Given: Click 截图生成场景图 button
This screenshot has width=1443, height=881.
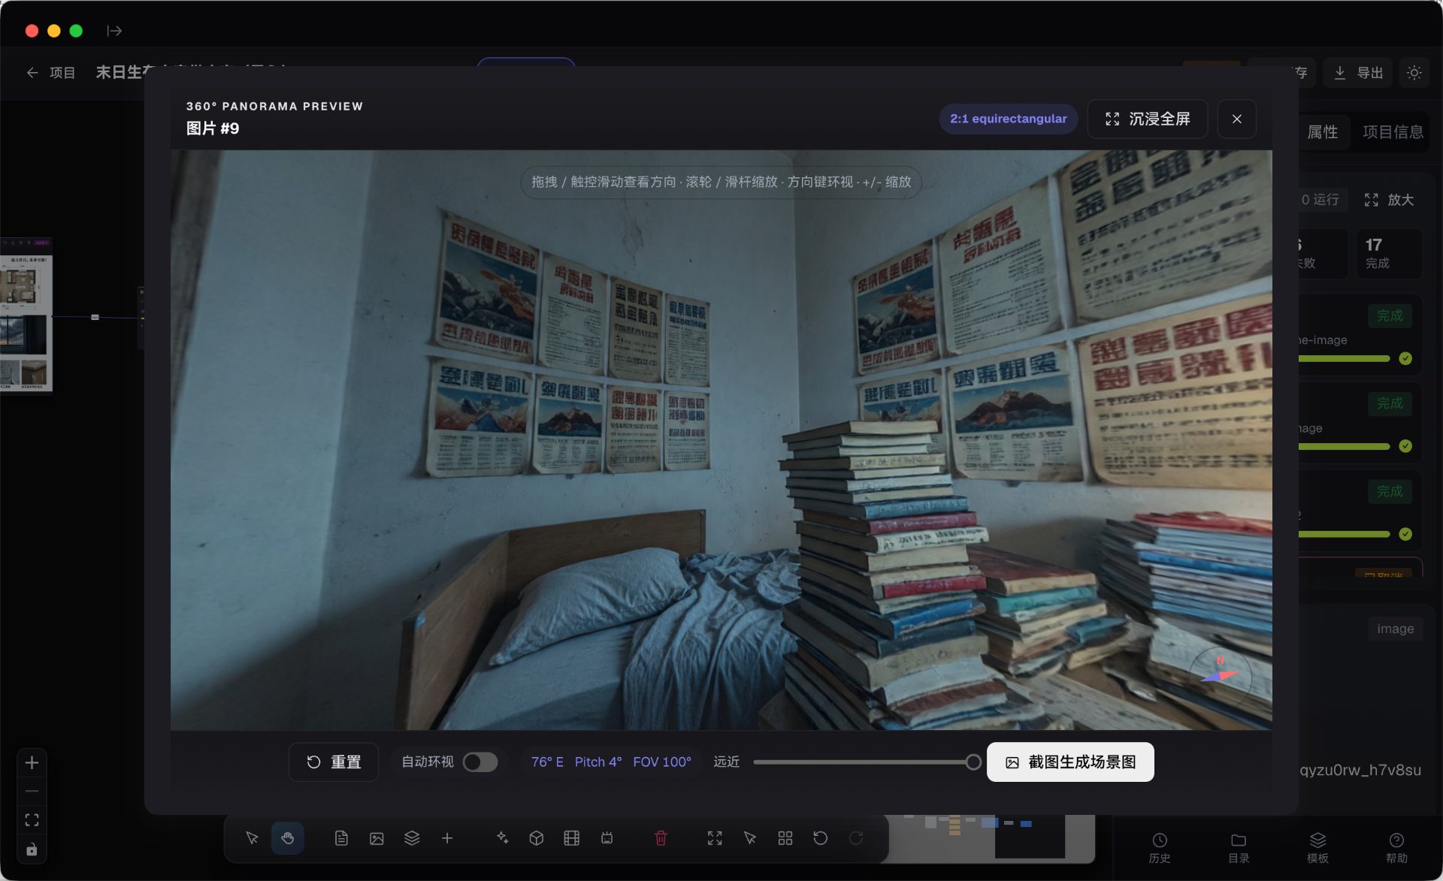Looking at the screenshot, I should [x=1070, y=762].
